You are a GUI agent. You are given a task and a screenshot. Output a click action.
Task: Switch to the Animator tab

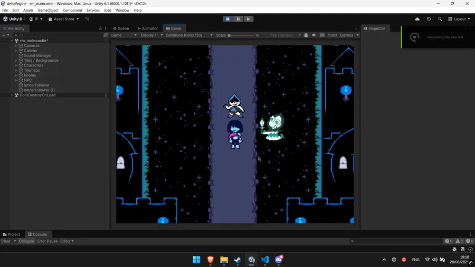pyautogui.click(x=148, y=28)
